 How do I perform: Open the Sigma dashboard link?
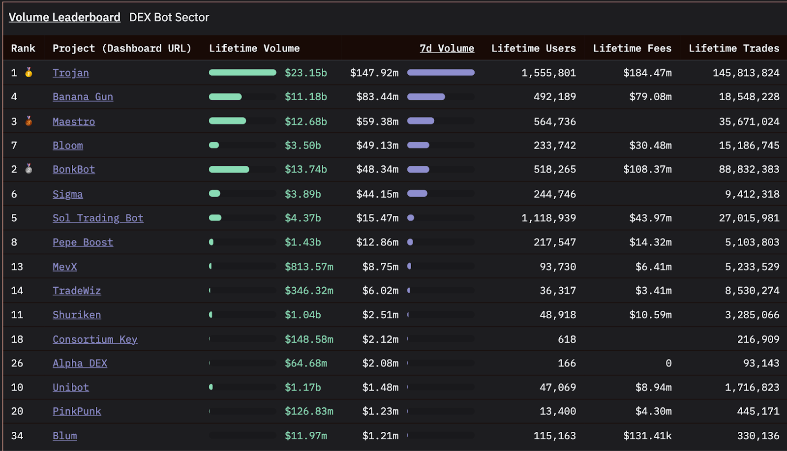[x=68, y=194]
